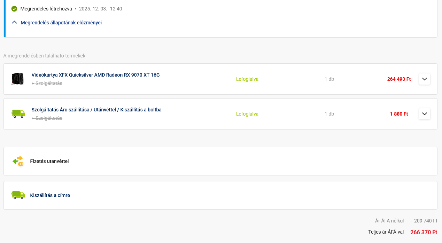442x243 pixels.
Task: Open the Szolgáltatás Áru szállítása item title
Action: point(96,110)
